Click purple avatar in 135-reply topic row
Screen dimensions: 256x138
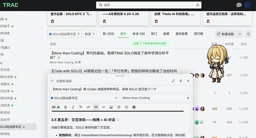(197, 109)
